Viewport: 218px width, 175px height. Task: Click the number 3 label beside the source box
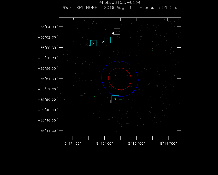click(x=103, y=42)
